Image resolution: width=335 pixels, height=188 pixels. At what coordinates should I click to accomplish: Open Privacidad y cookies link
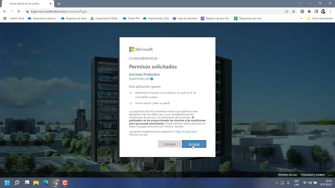(x=313, y=175)
